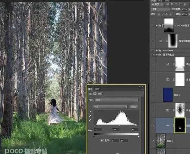Switch to the 信息 tab
The image size is (190, 154).
[x=98, y=89]
